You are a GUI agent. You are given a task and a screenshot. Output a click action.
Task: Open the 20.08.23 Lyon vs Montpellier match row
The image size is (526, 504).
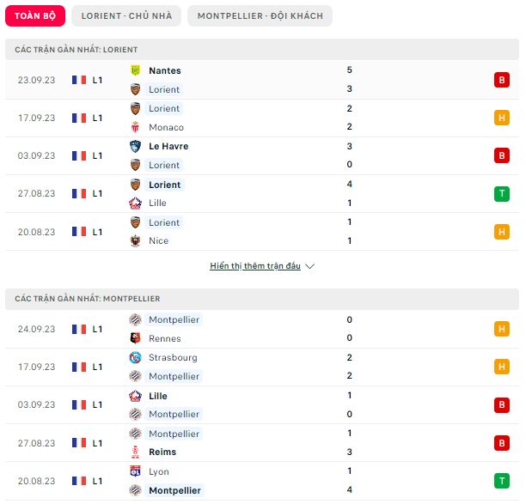pos(262,481)
